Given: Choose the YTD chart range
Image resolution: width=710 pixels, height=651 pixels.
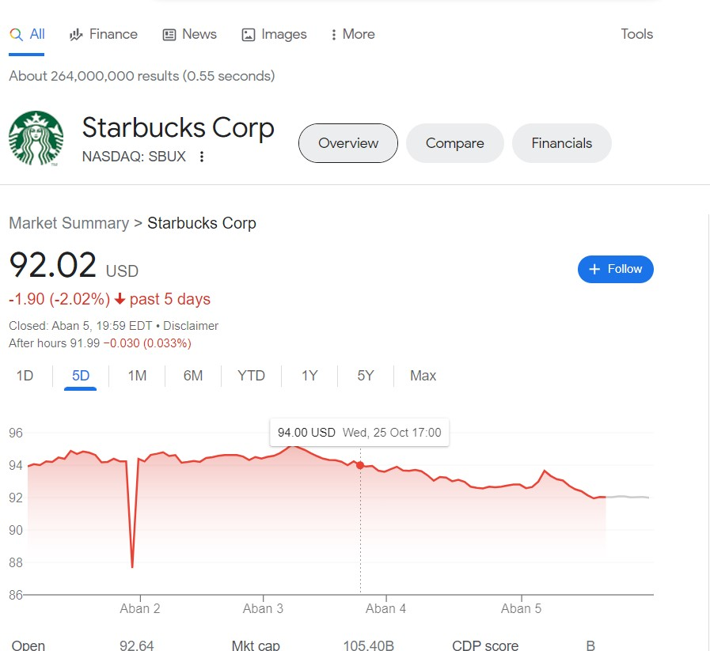Looking at the screenshot, I should [x=251, y=376].
